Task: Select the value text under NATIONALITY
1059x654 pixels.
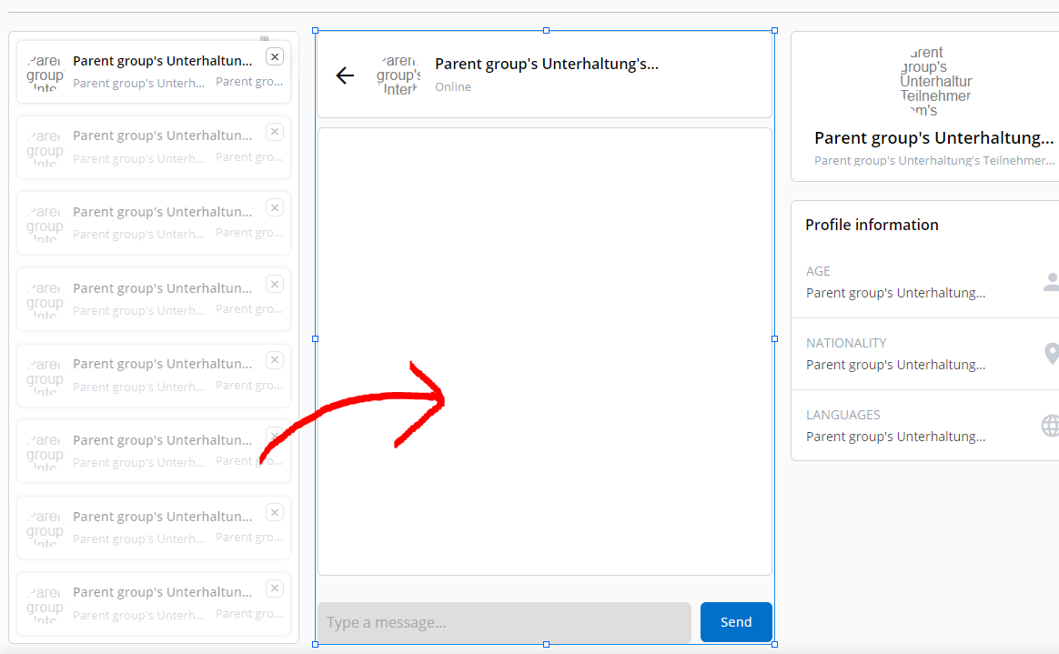Action: tap(895, 365)
